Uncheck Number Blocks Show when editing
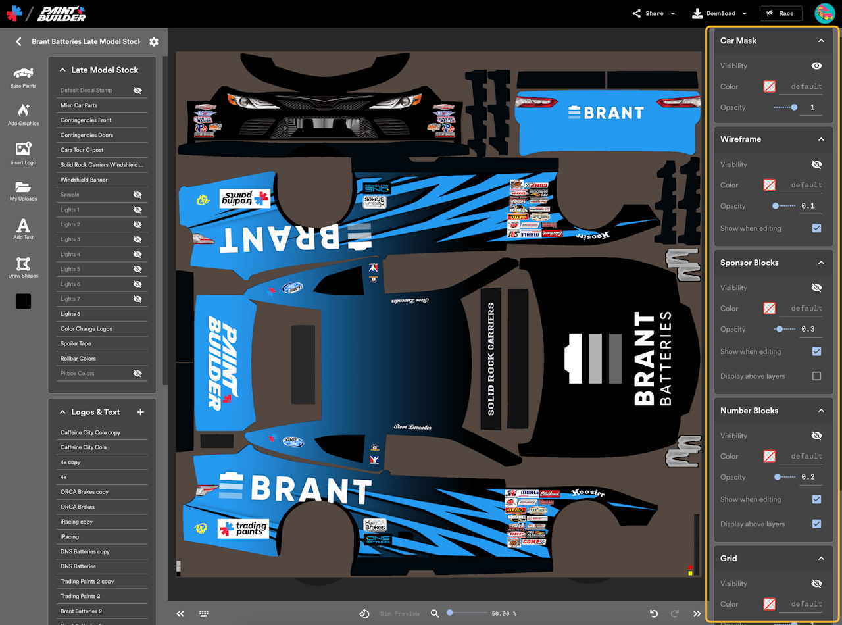 point(816,499)
